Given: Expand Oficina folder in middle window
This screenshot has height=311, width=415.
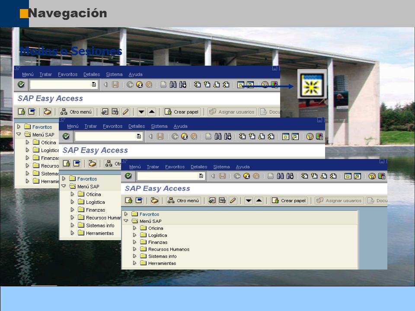Looking at the screenshot, I should click(x=73, y=194).
